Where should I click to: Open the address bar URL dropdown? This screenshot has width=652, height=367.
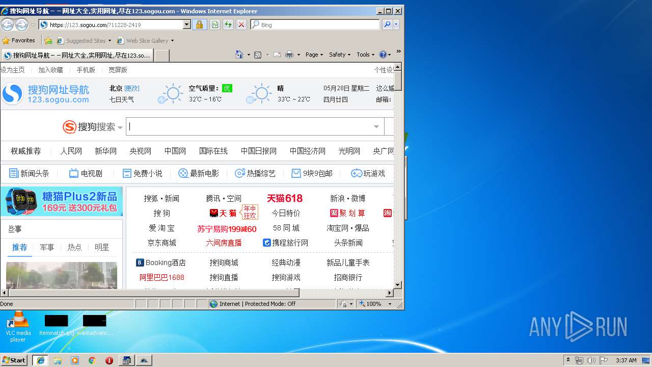tap(186, 24)
